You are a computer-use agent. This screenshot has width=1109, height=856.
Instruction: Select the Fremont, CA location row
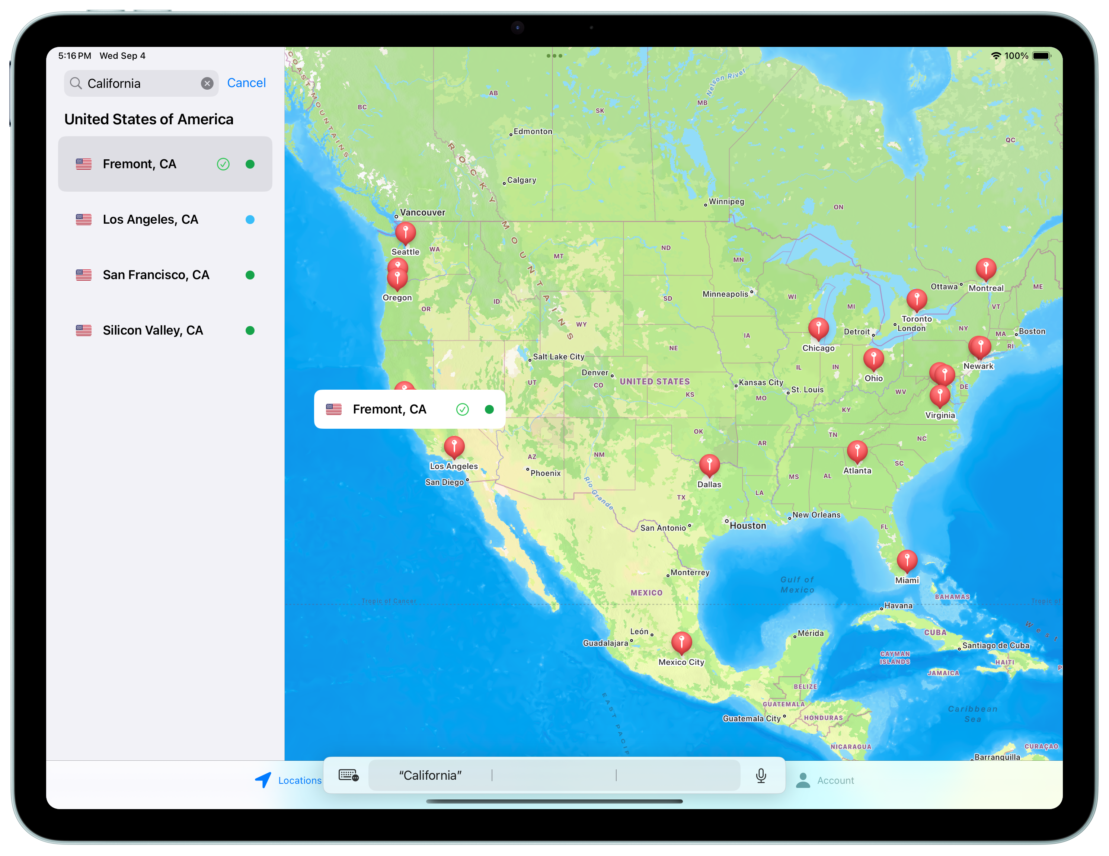tap(165, 164)
